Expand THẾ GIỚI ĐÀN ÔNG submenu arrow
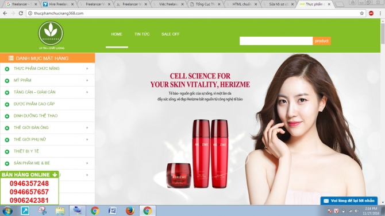 coord(87,128)
